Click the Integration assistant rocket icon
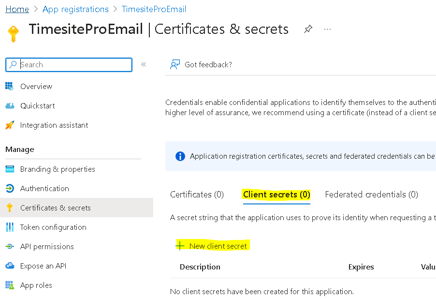 [10, 125]
